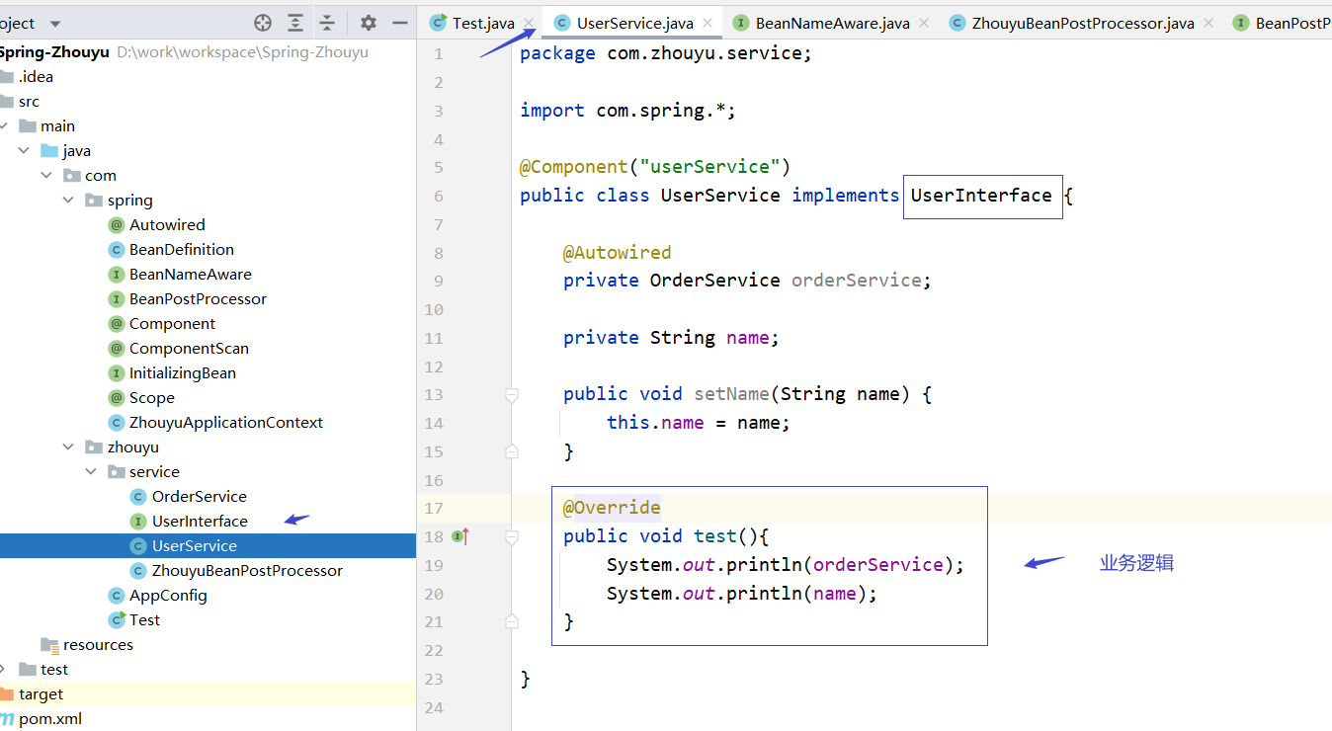
Task: Collapse the main folder
Action: point(3,125)
